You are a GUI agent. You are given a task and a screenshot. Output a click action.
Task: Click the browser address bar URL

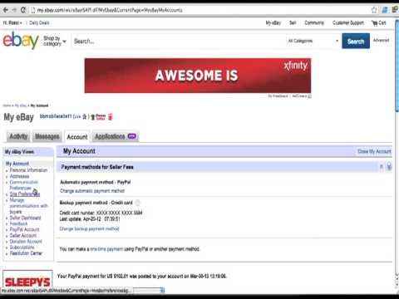click(110, 10)
